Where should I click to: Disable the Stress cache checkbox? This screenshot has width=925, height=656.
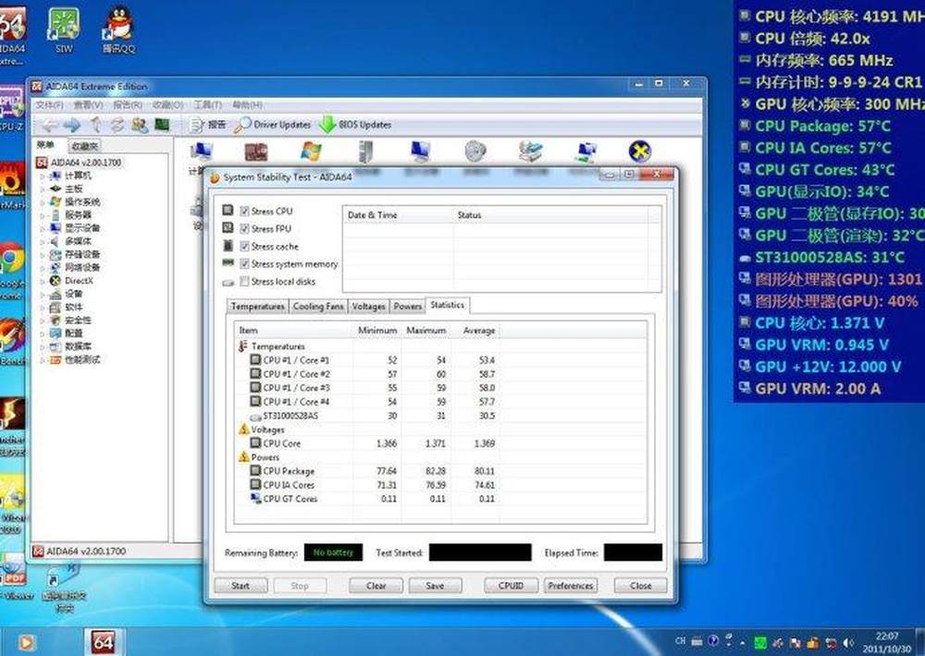point(245,247)
